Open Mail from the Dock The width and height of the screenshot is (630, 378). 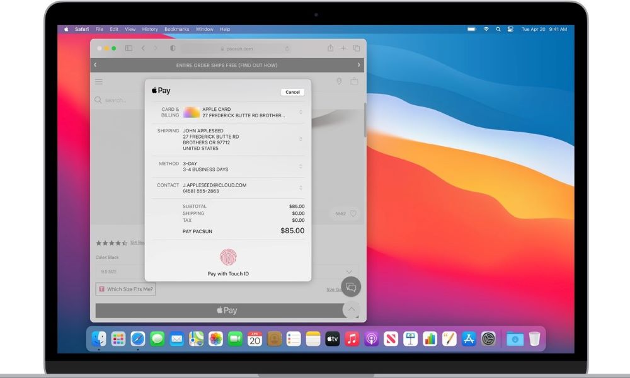tap(177, 339)
